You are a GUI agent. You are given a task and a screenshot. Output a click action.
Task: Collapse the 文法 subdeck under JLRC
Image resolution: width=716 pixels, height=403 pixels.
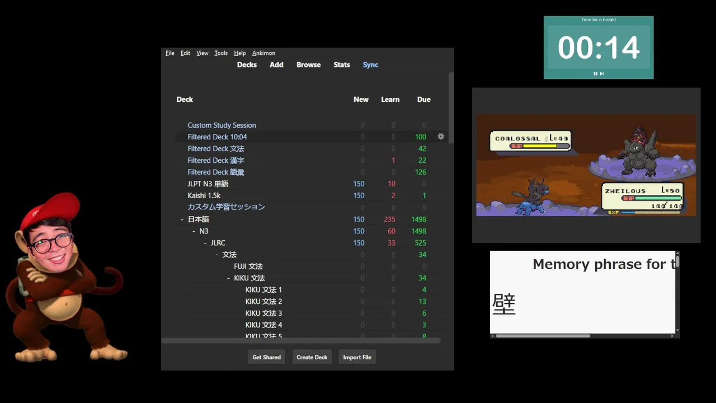tap(217, 255)
